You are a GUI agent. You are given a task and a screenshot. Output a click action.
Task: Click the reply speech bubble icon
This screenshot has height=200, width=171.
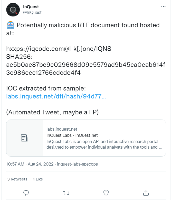(x=26, y=193)
